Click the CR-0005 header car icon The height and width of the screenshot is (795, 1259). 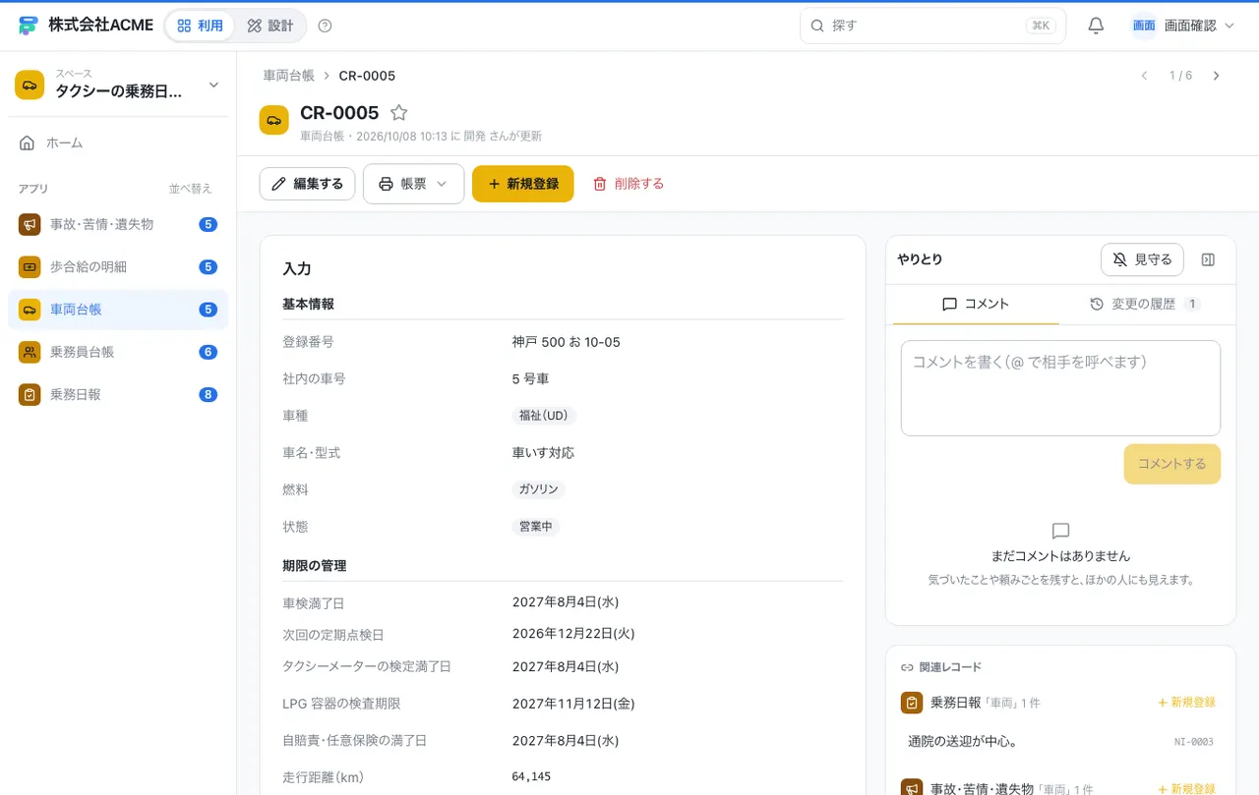pyautogui.click(x=273, y=120)
